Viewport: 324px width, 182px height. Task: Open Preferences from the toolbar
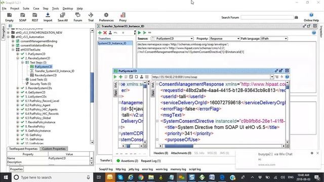click(x=106, y=17)
